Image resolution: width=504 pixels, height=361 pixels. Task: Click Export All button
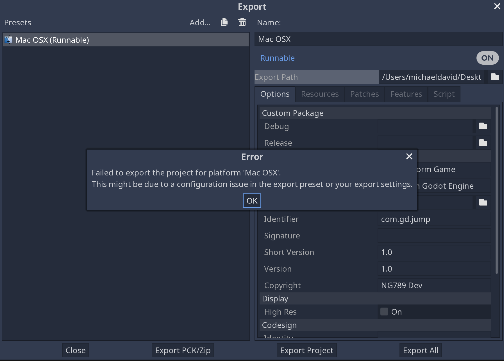[421, 350]
